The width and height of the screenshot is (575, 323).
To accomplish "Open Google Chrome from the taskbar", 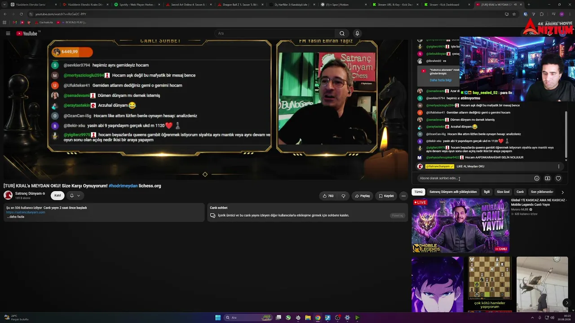I will coord(318,318).
